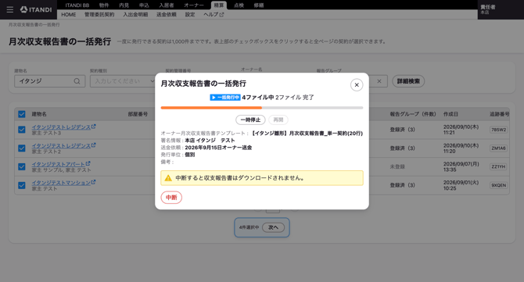524x282 pixels.
Task: Select the 精算 tab
Action: point(219,5)
